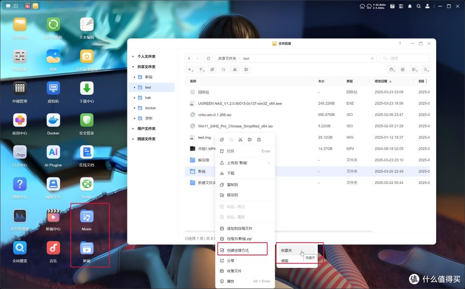The height and width of the screenshot is (289, 465).
Task: Select 移动到 in the context menu
Action: (x=245, y=195)
